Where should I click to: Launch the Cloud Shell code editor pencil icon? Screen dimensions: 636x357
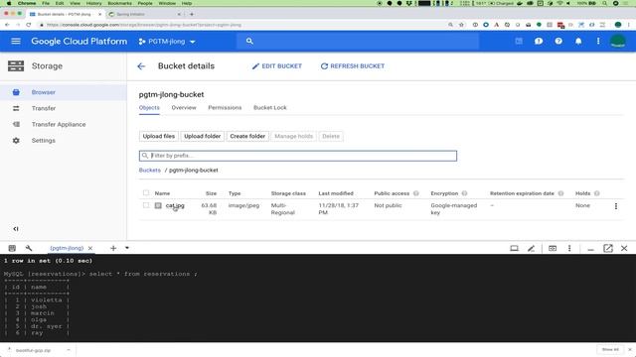point(531,249)
